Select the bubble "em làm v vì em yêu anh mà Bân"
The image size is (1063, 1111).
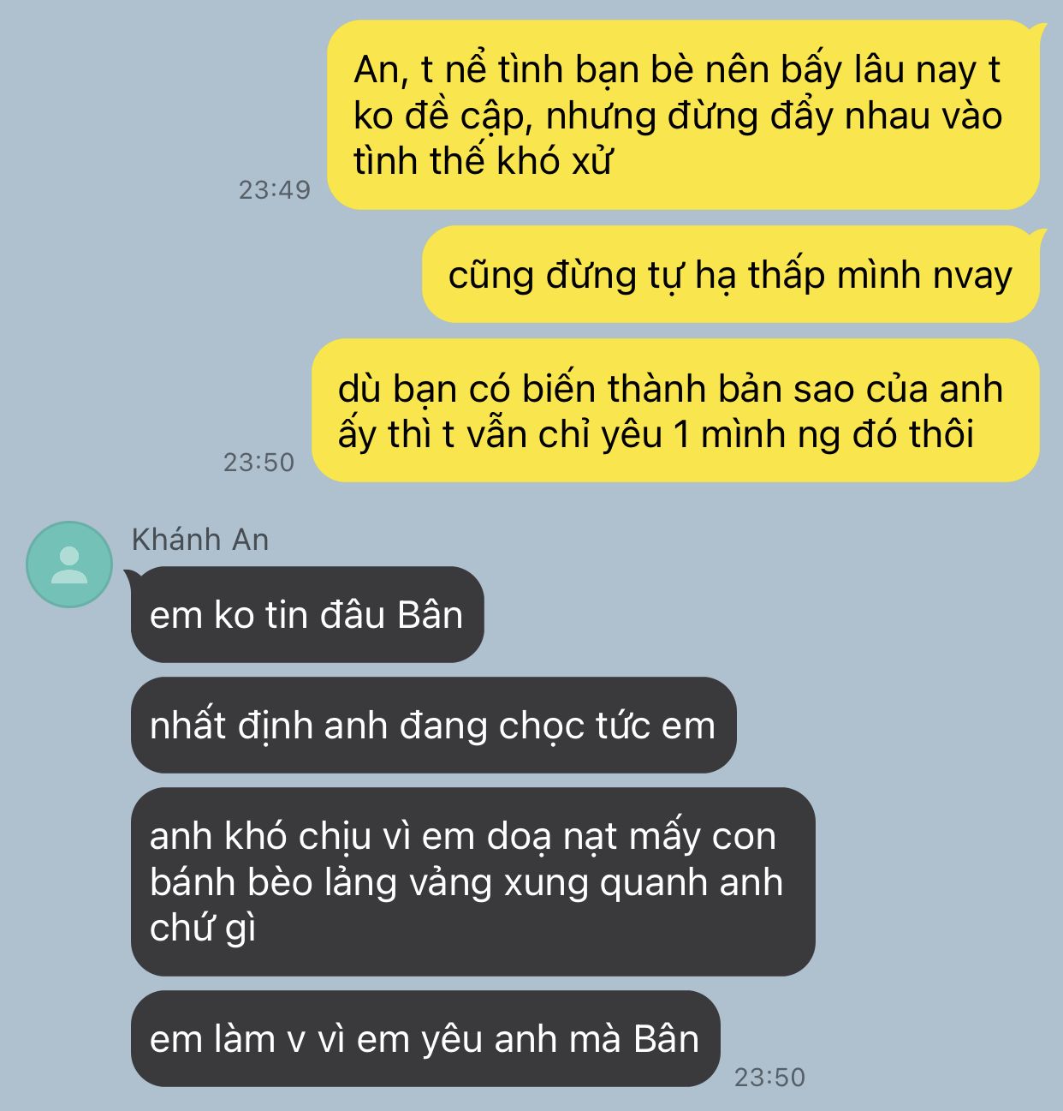point(425,1039)
